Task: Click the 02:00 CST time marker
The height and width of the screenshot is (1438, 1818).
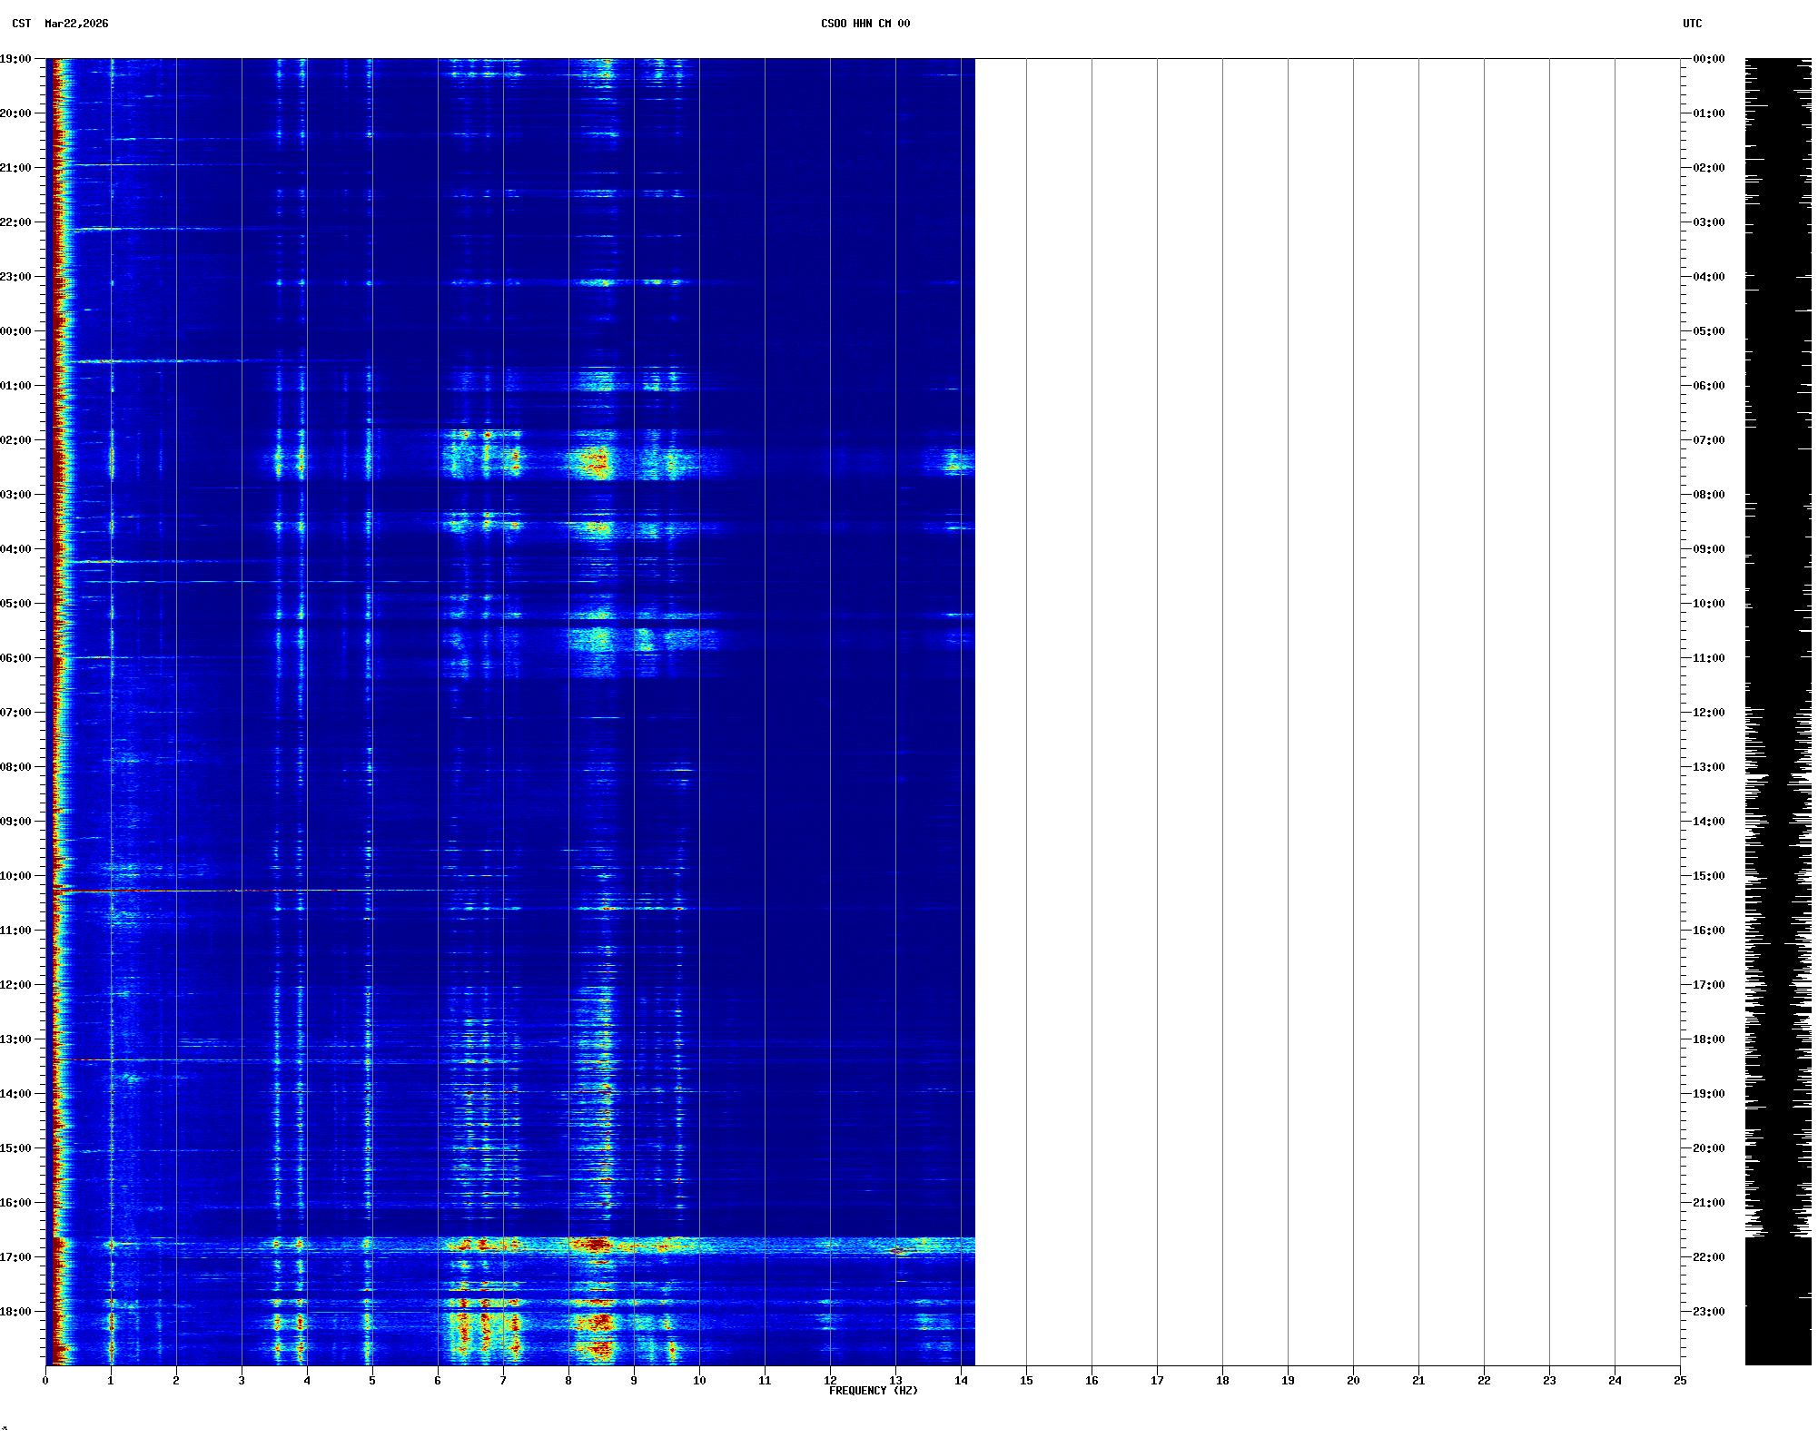Action: (x=16, y=440)
